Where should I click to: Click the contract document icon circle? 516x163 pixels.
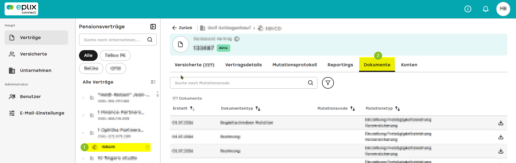tap(180, 44)
